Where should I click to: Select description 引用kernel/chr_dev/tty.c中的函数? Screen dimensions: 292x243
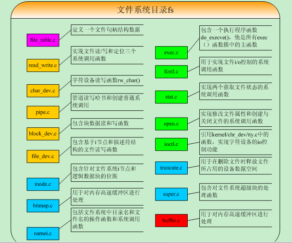[235, 142]
